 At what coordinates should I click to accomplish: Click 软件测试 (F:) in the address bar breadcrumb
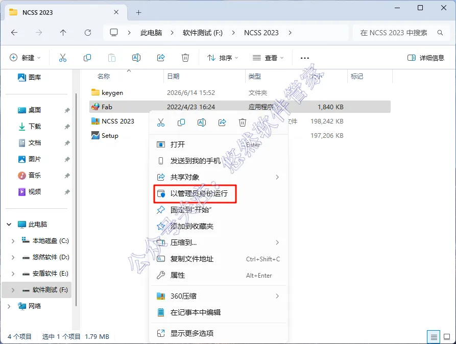pyautogui.click(x=203, y=33)
